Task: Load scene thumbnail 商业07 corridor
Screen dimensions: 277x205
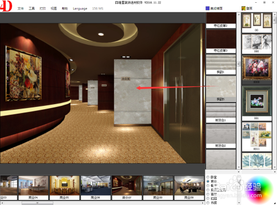Action: pos(127,188)
